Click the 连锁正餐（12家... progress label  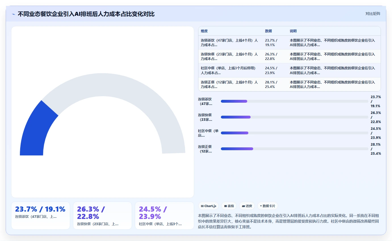(x=205, y=149)
